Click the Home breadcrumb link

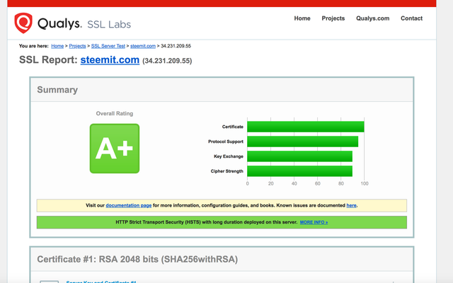58,46
